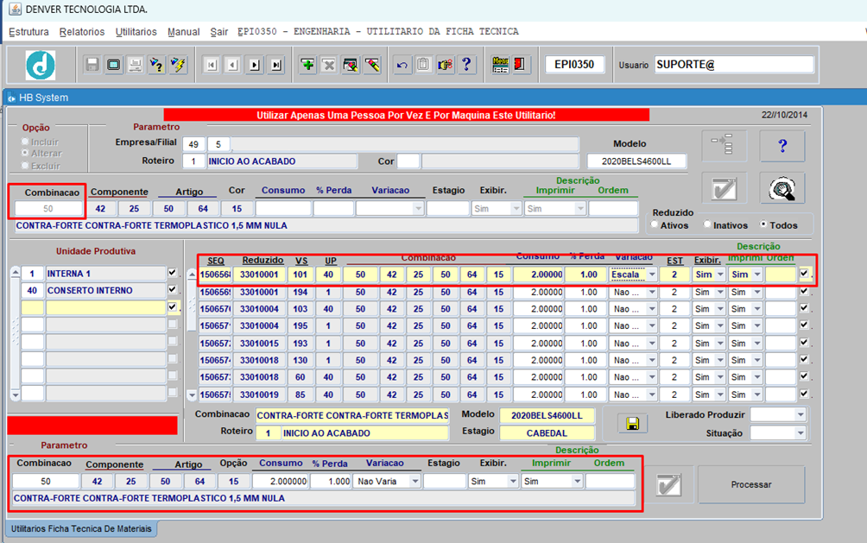867x543 pixels.
Task: Click the pointing hand toolbar icon
Action: click(x=445, y=65)
